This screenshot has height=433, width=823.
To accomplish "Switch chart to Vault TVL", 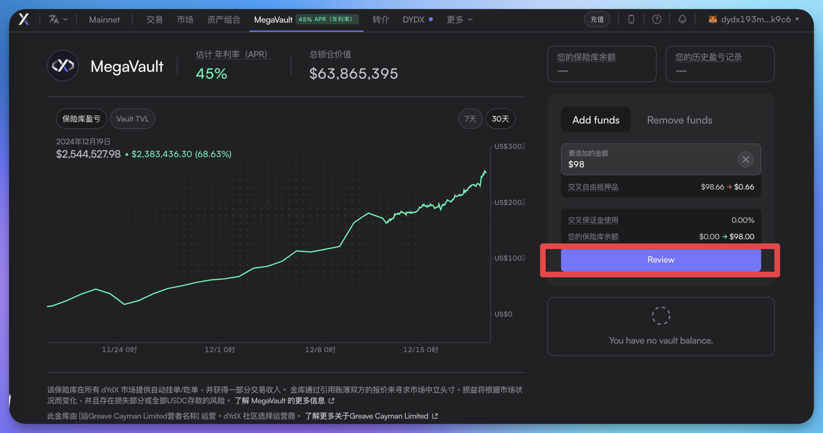I will coord(132,119).
